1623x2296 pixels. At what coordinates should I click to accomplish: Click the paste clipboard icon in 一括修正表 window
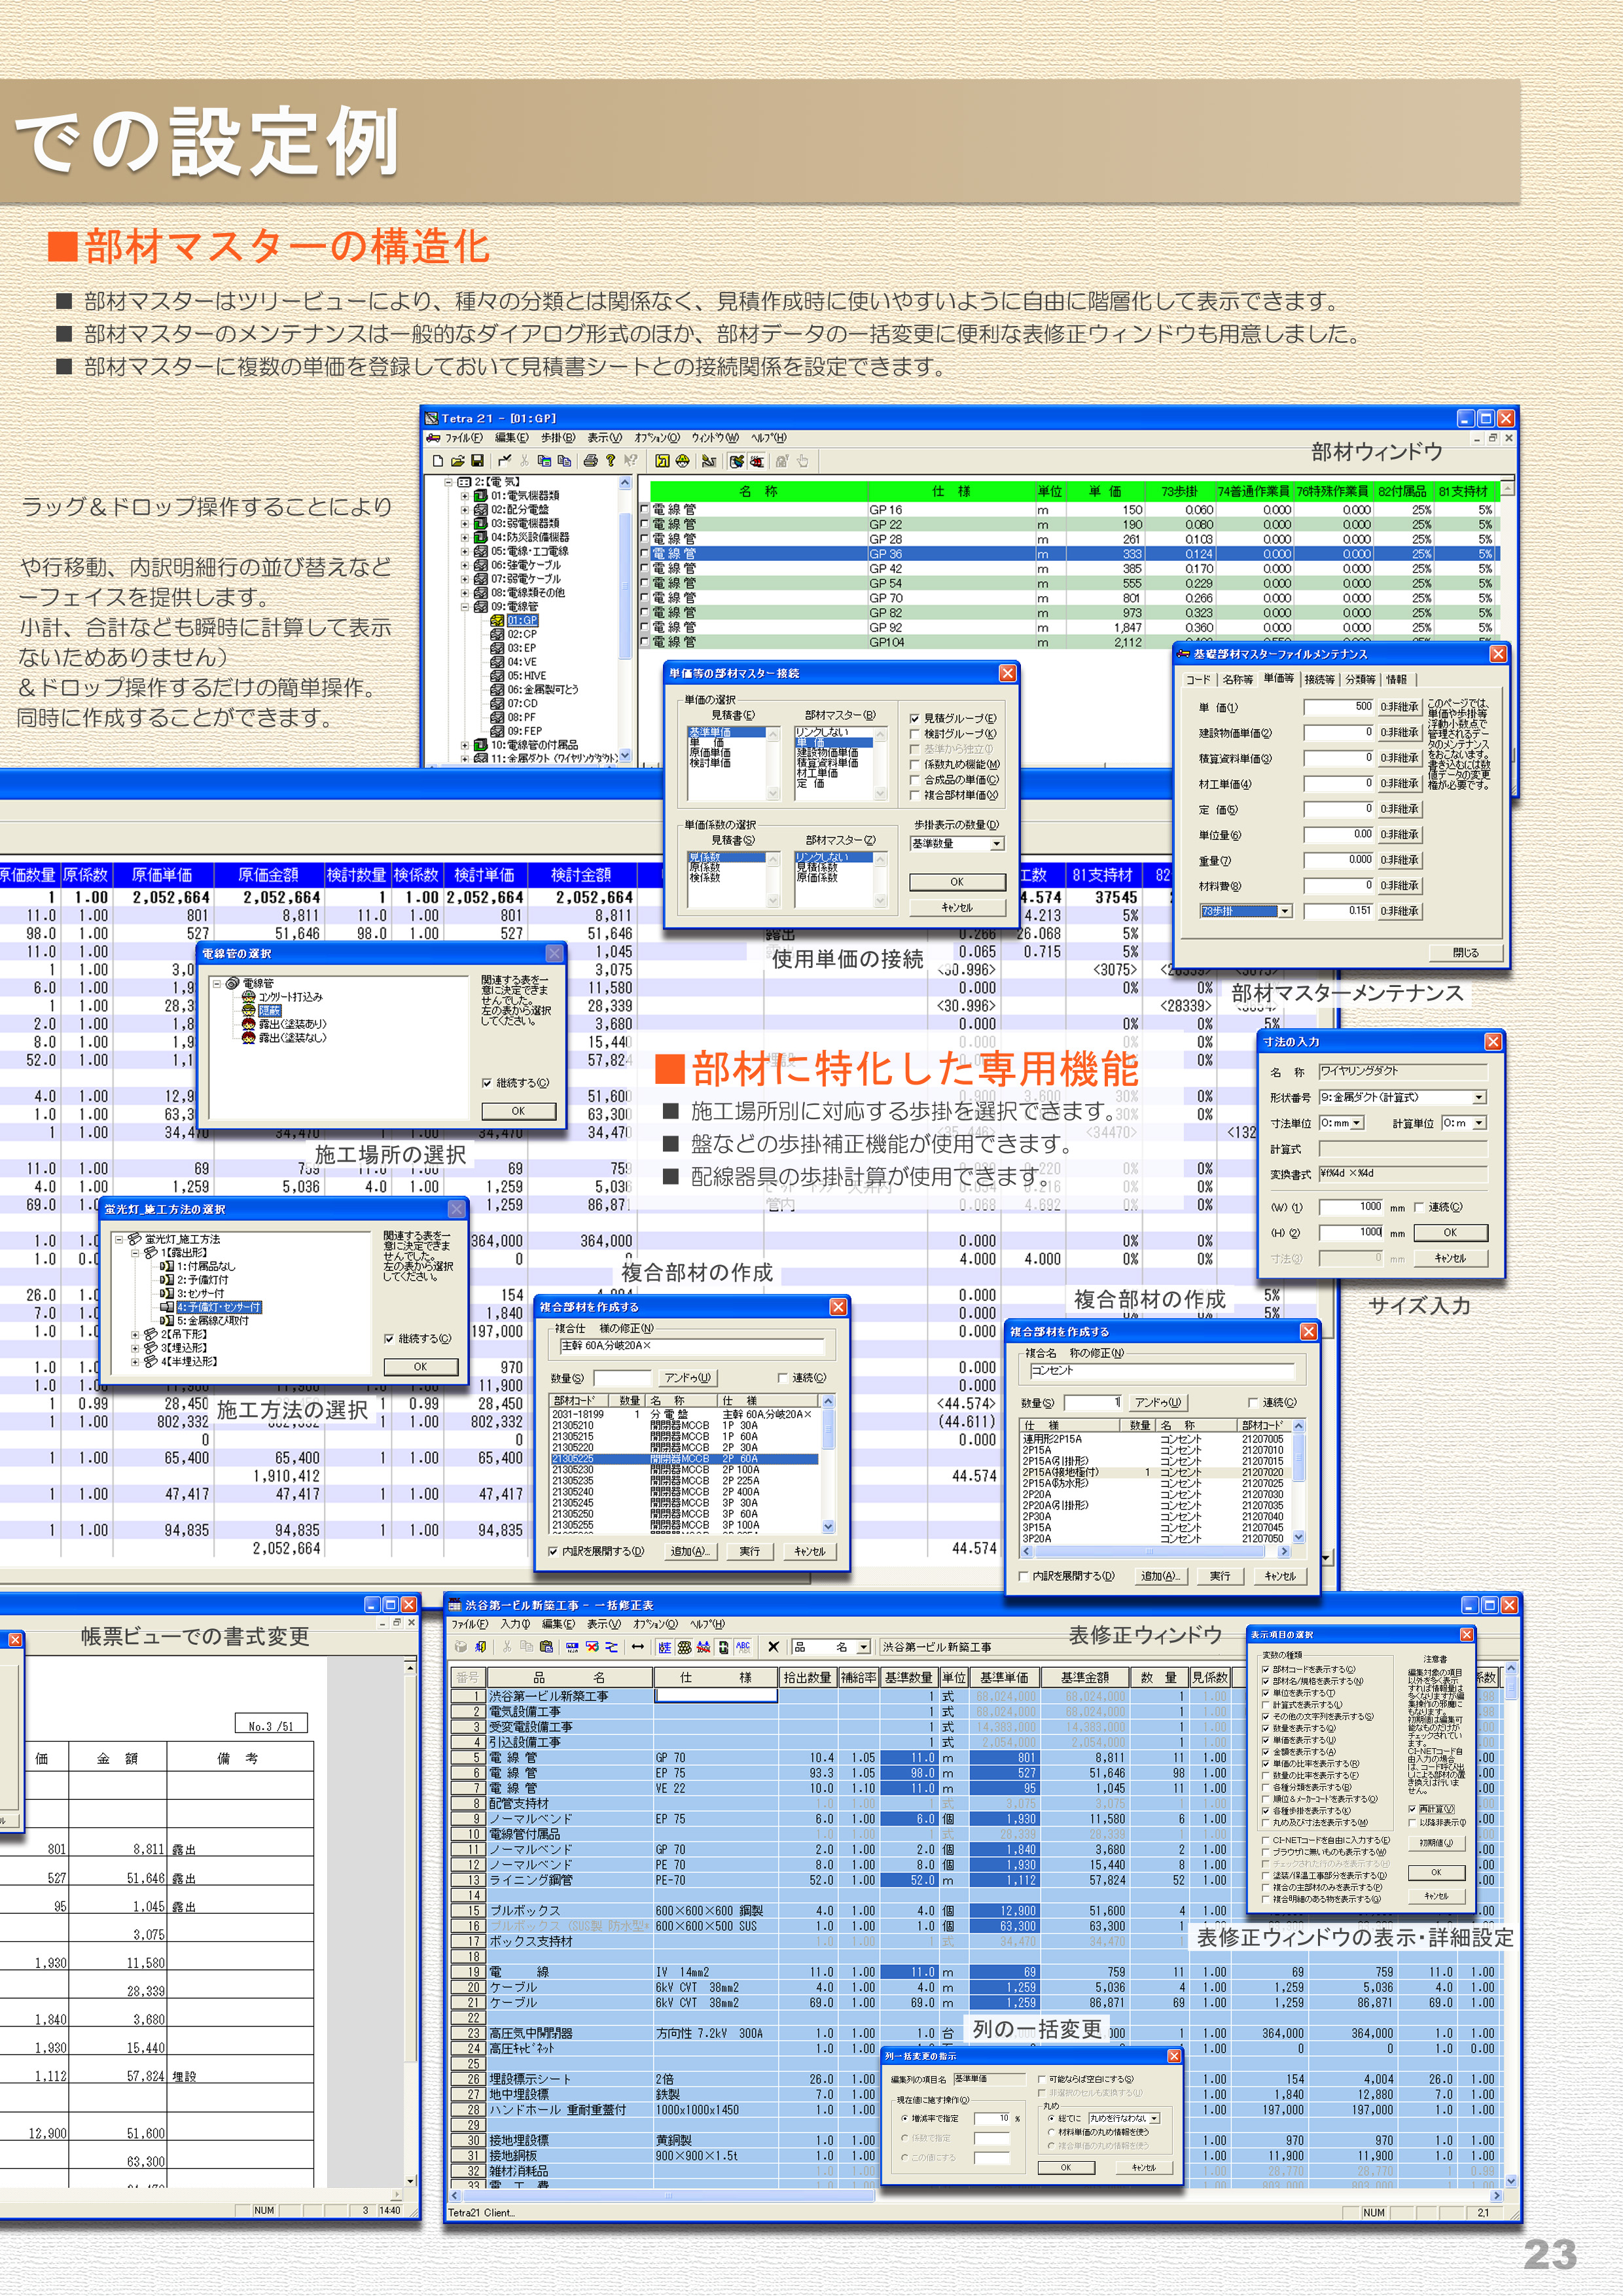(547, 1646)
